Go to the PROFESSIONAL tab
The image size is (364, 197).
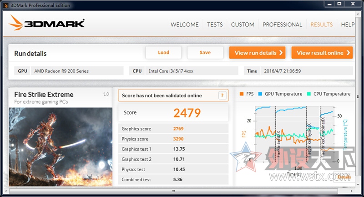[x=282, y=25]
